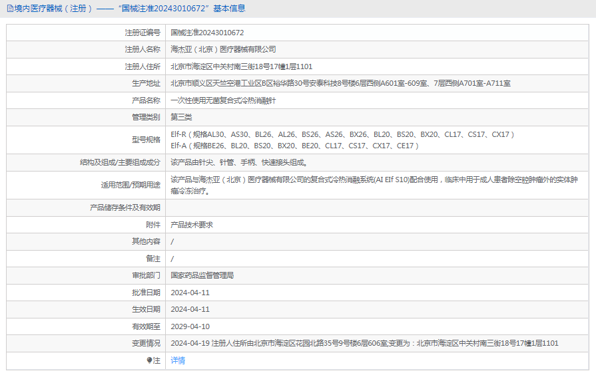596x375 pixels.
Task: Select production address starting 北京市顺义区天竺空港工业区
Action: point(340,83)
